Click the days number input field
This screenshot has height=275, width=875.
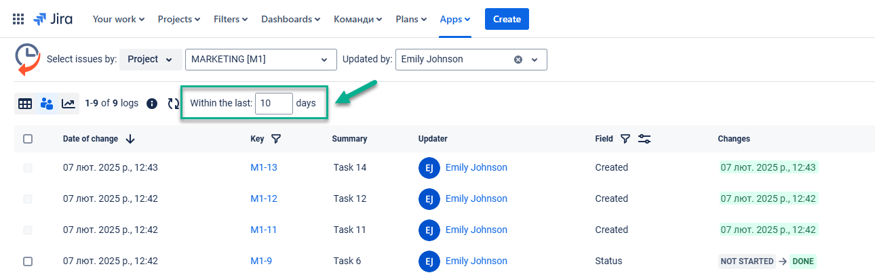click(x=273, y=104)
